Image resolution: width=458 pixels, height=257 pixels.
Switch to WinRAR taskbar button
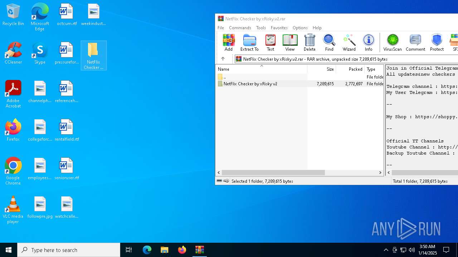(x=199, y=250)
